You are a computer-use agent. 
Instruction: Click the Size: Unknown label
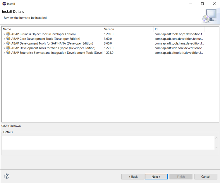coord(11,126)
